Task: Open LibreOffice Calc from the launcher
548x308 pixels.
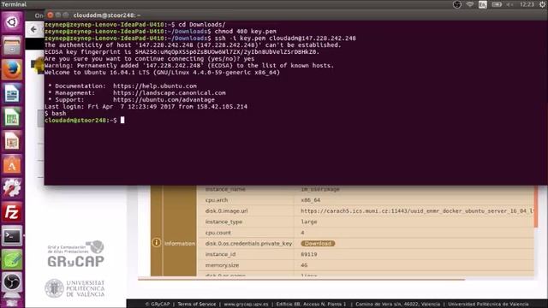Action: pos(12,116)
